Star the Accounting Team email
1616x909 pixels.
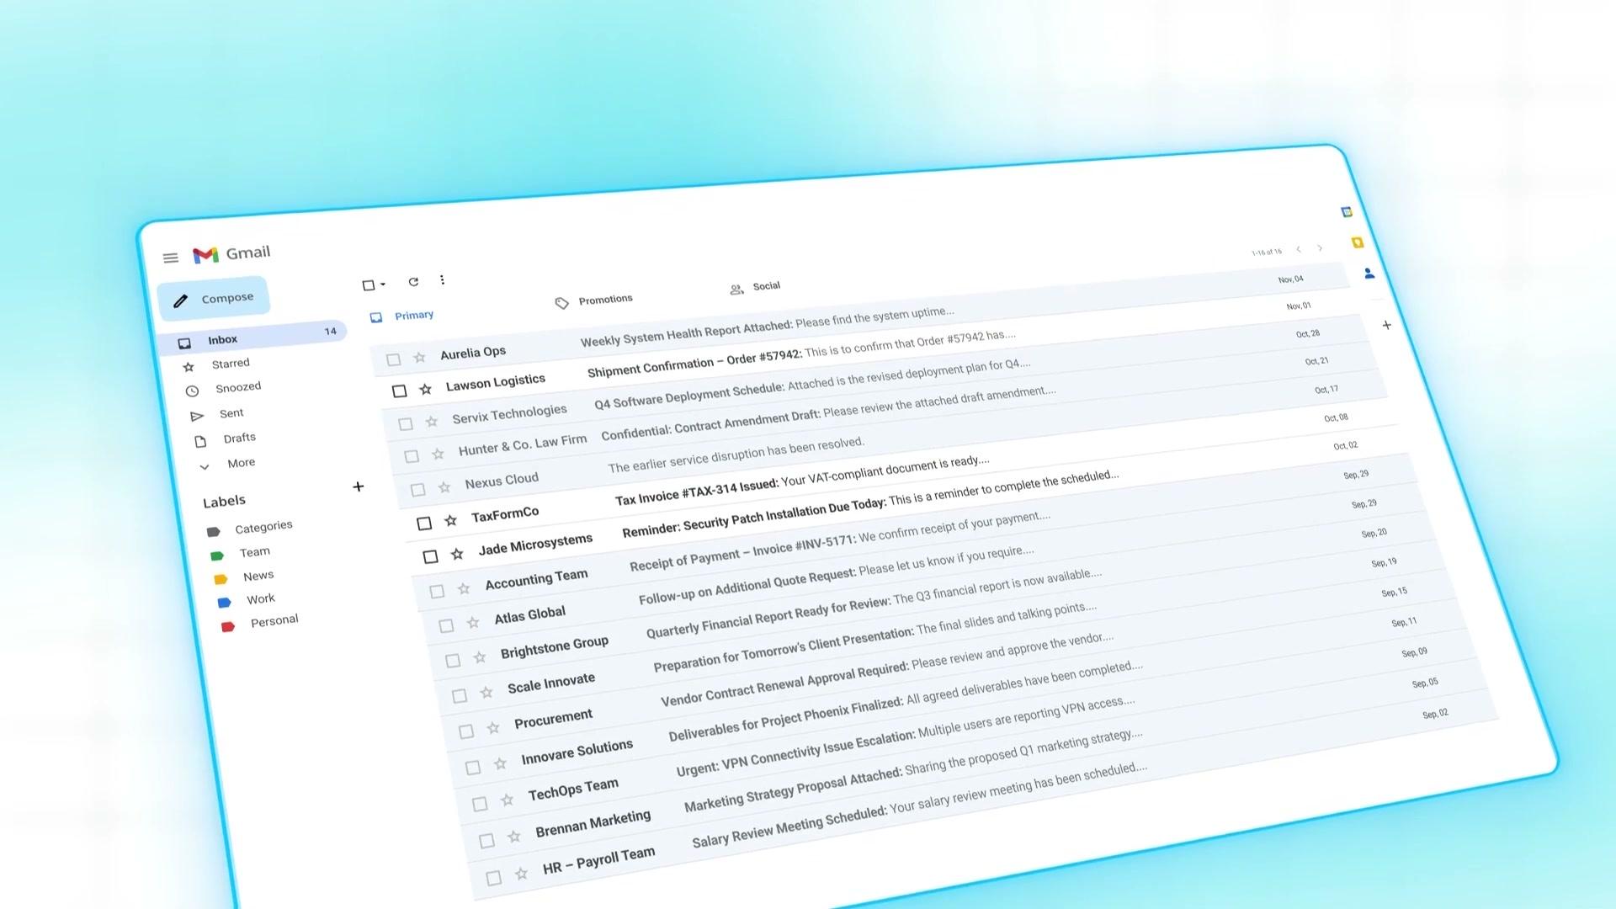pyautogui.click(x=464, y=589)
